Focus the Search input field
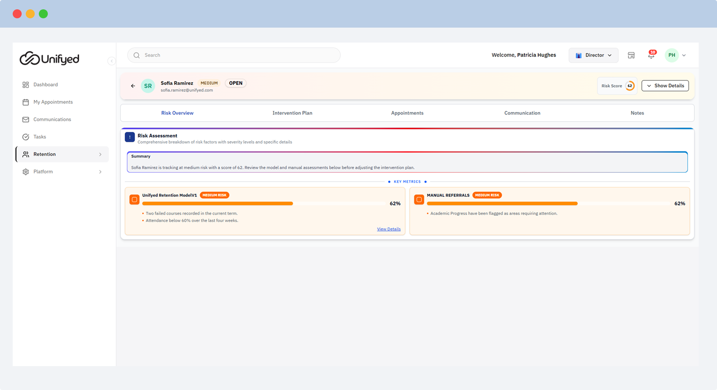717x390 pixels. click(x=234, y=55)
